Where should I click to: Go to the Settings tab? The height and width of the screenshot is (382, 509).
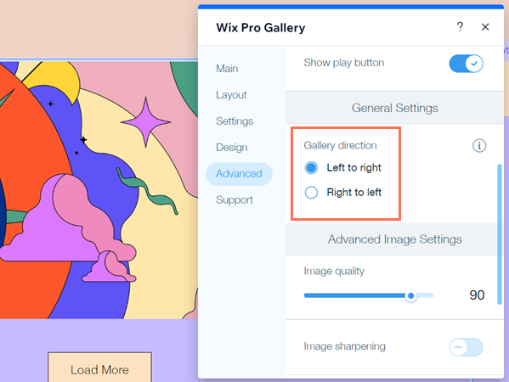coord(235,121)
